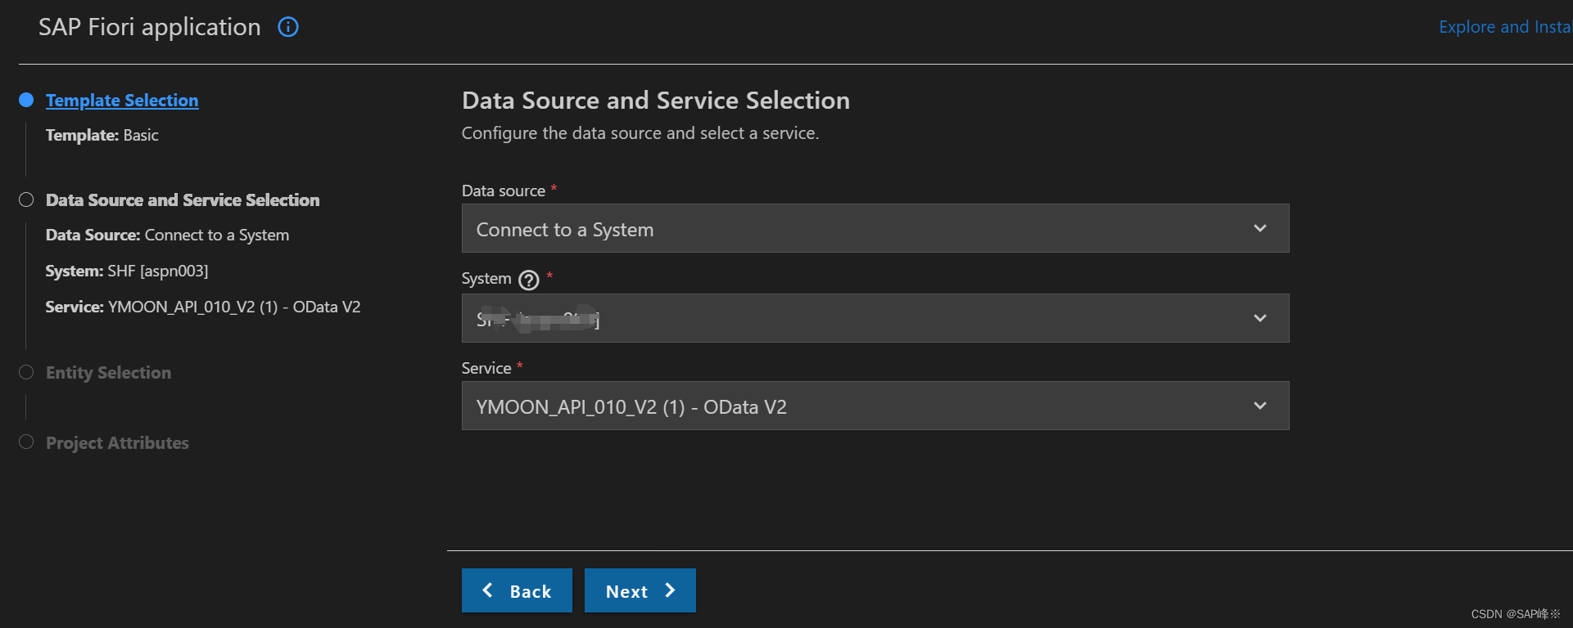Click the info icon beside SAP Fiori application
1573x628 pixels.
[288, 27]
